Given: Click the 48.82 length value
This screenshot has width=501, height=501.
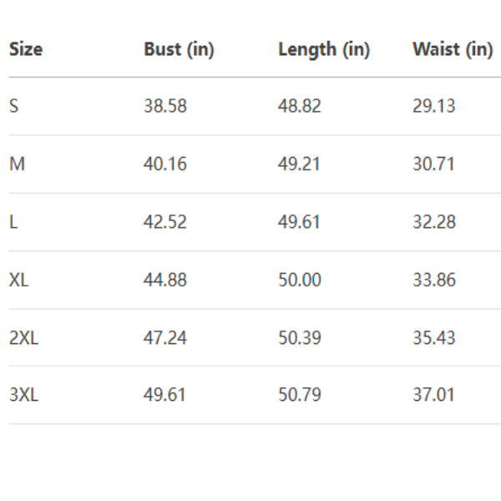Looking at the screenshot, I should pos(299,106).
